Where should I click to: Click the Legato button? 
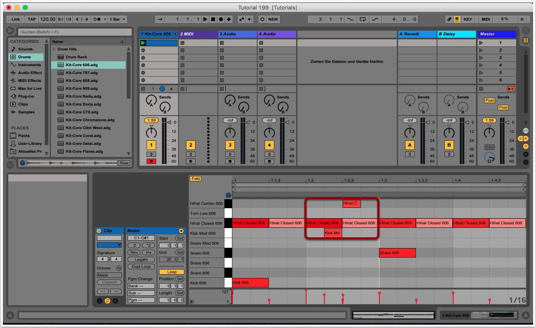[141, 259]
